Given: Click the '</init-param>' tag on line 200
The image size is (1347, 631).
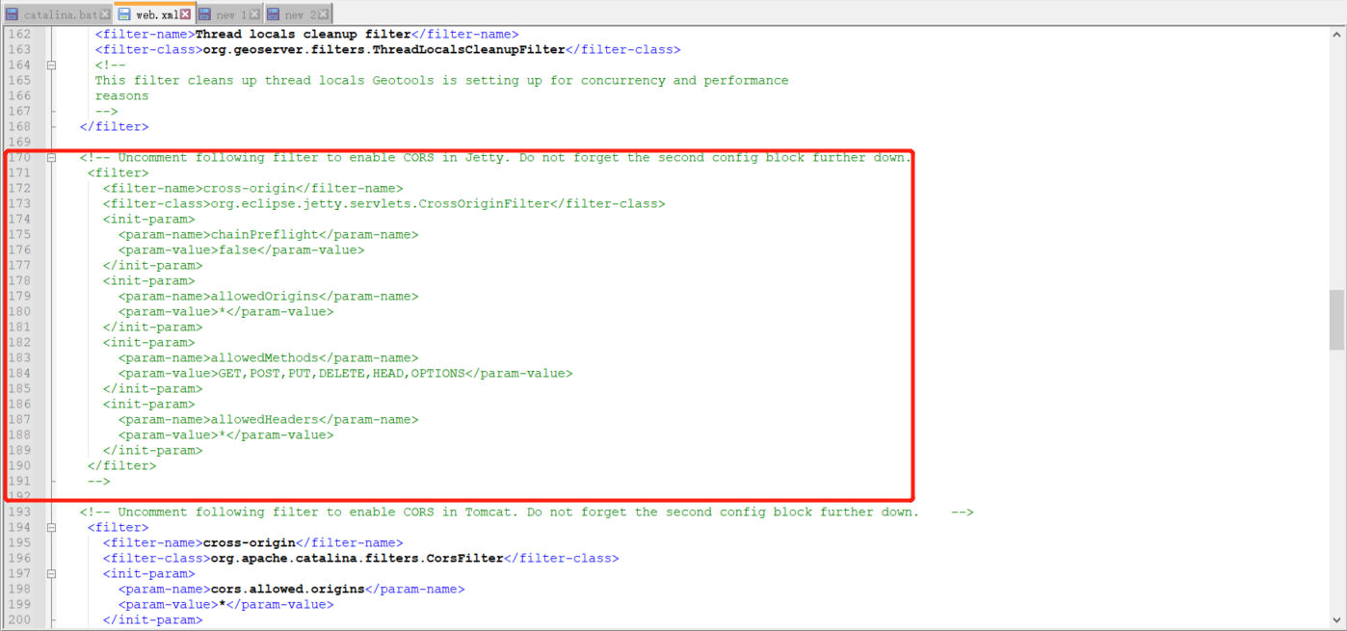Looking at the screenshot, I should click(152, 620).
